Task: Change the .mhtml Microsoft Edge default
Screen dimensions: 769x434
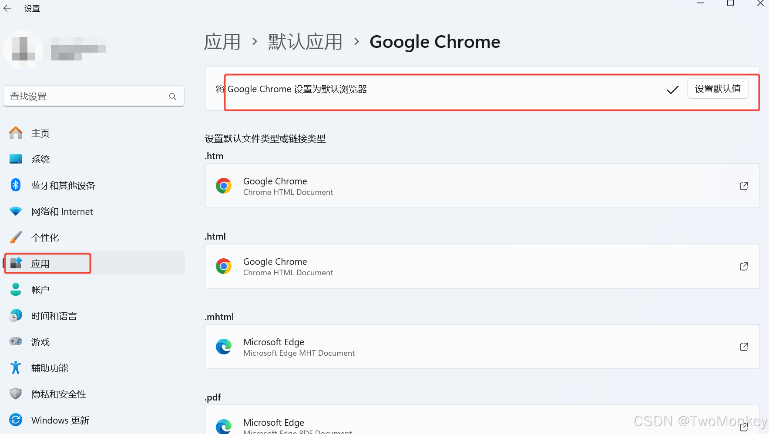Action: point(482,347)
